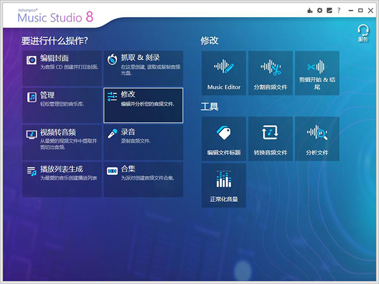Click the 编辑并分析您的音频文件 description text
The image size is (379, 284).
tap(147, 104)
